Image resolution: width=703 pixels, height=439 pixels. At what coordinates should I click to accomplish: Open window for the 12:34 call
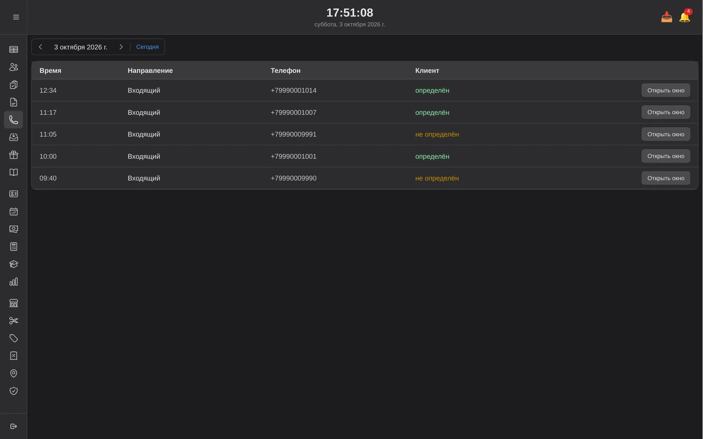(666, 90)
